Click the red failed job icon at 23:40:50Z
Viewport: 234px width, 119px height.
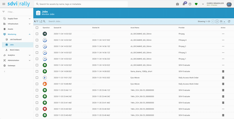pos(45,109)
